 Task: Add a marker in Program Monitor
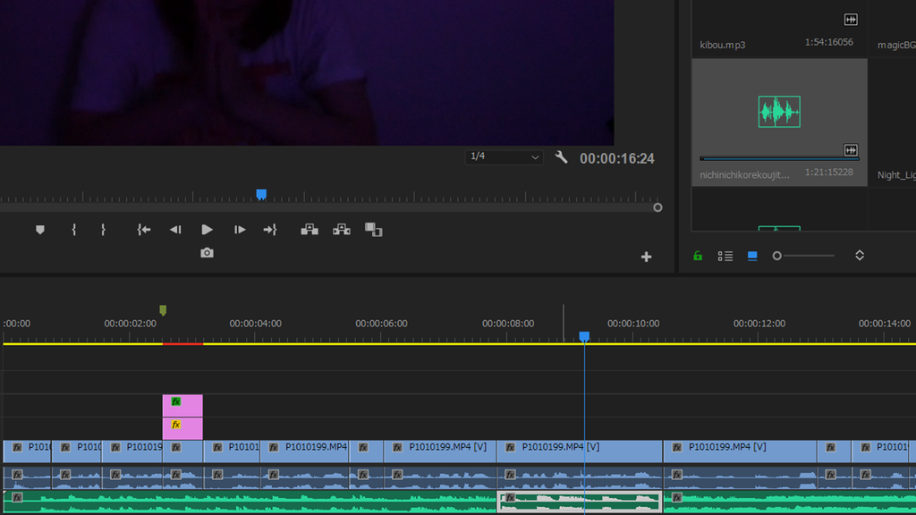(39, 230)
